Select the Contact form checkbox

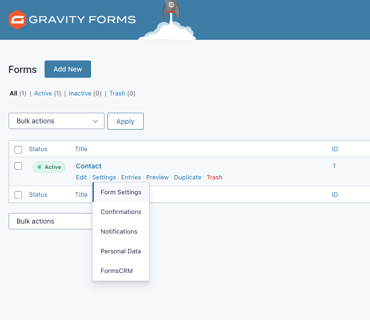point(18,166)
